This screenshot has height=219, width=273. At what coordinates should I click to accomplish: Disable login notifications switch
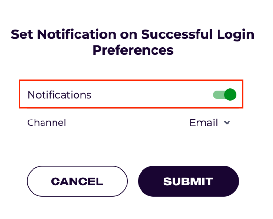pyautogui.click(x=225, y=95)
